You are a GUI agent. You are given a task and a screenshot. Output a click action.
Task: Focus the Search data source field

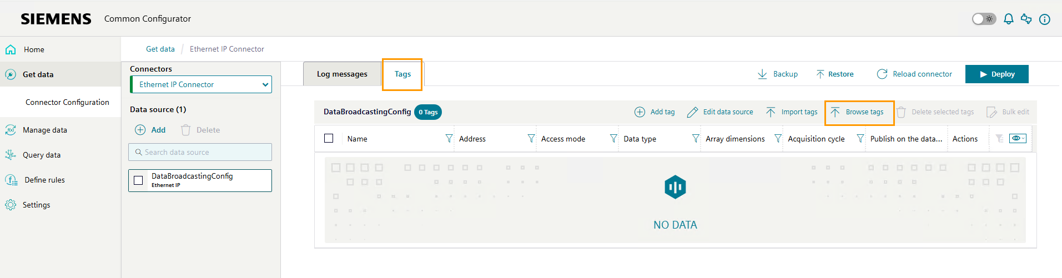pos(200,152)
